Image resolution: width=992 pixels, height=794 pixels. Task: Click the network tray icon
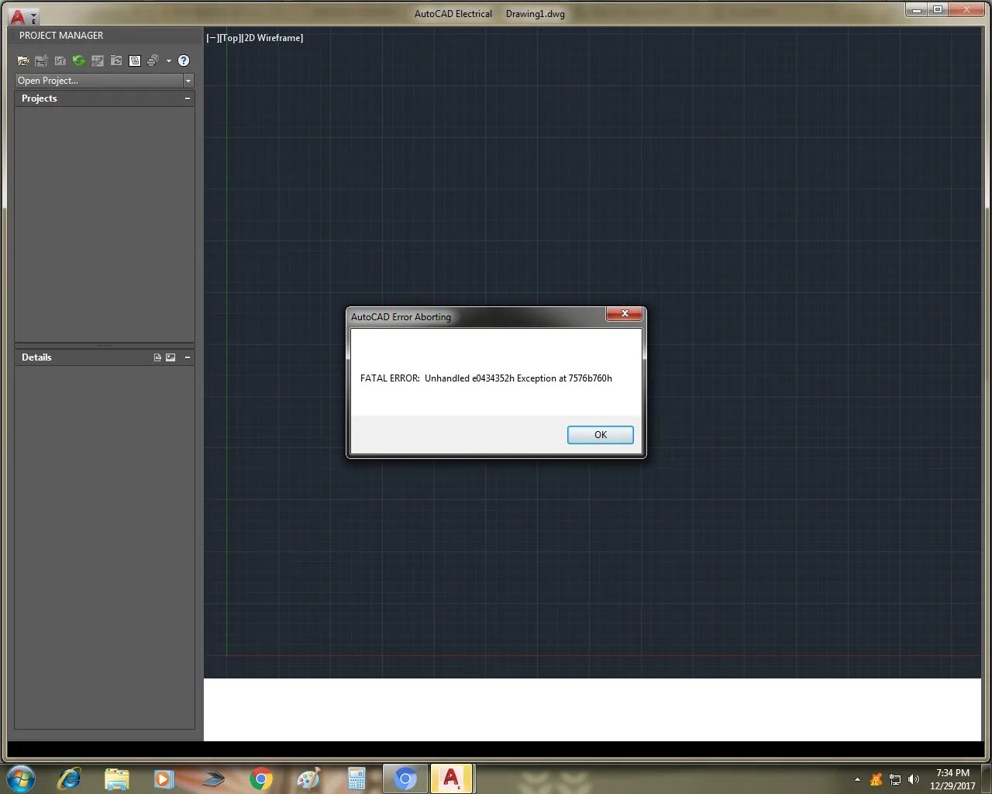click(x=895, y=779)
